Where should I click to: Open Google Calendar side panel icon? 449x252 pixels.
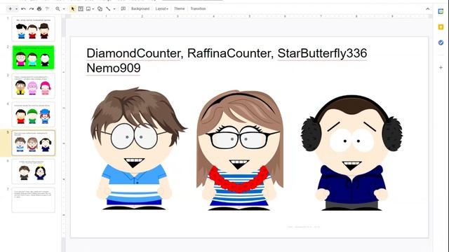[x=441, y=11]
